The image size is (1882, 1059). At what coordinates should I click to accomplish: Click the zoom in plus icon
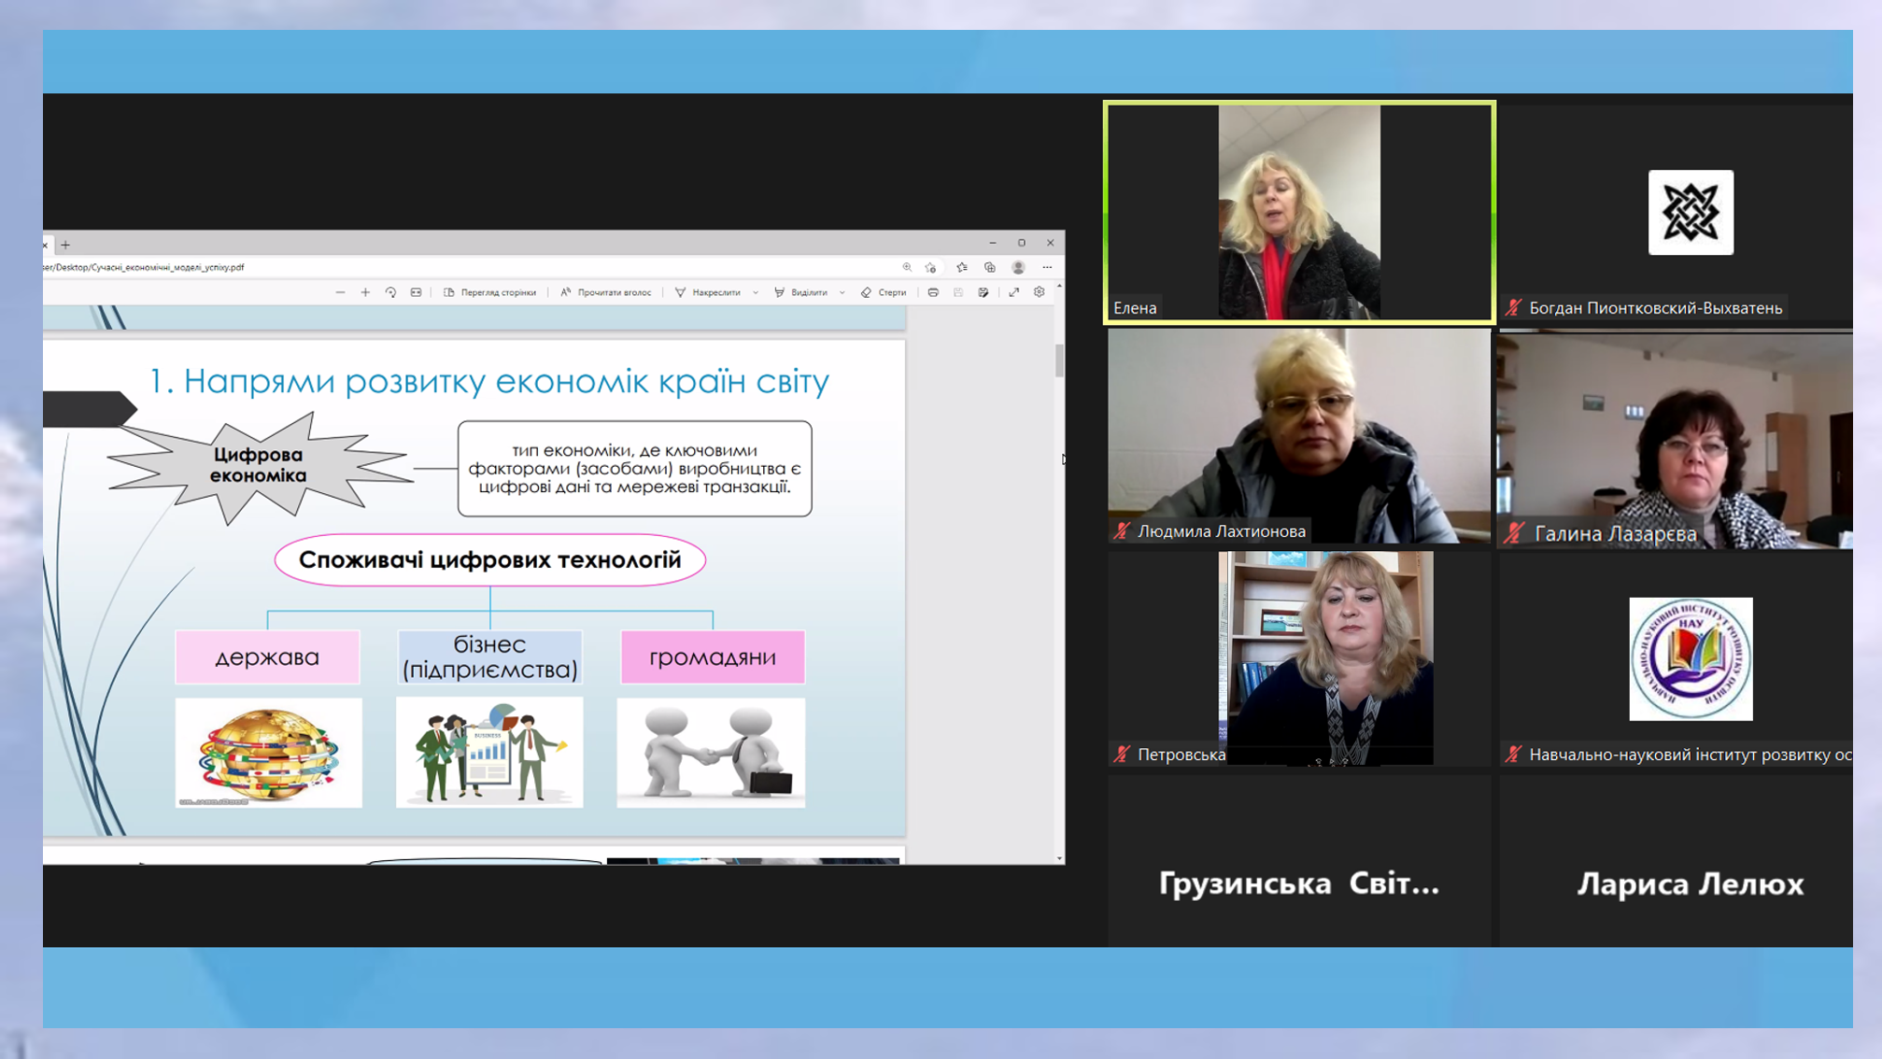pyautogui.click(x=365, y=292)
